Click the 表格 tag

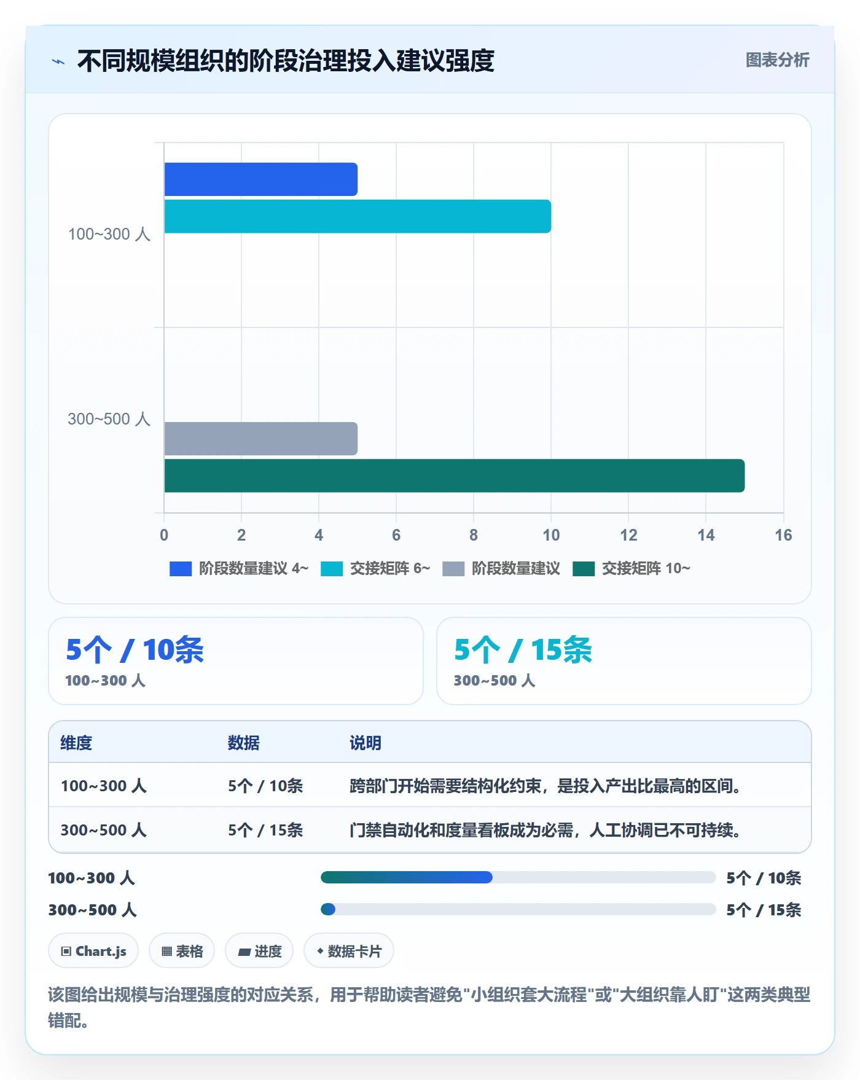[x=182, y=951]
